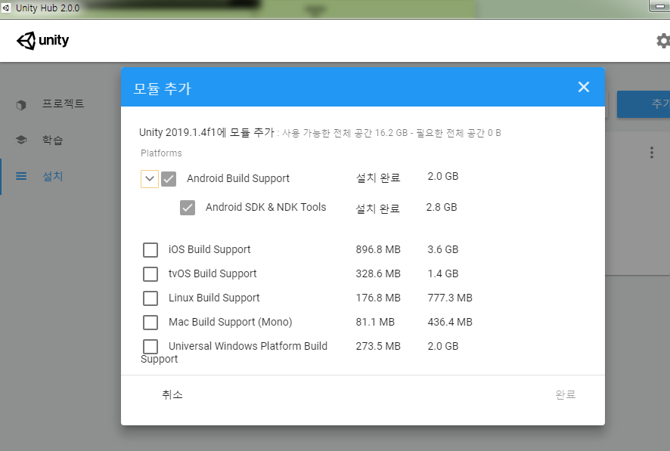
Task: Click the Universal Windows Platform Build label
Action: coord(248,346)
